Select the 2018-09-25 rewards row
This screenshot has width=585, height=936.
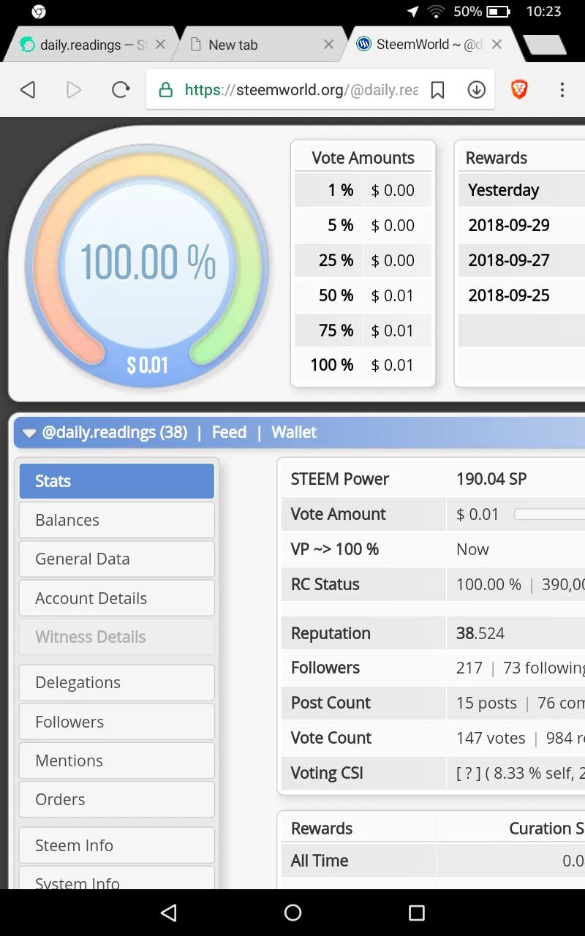tap(521, 295)
